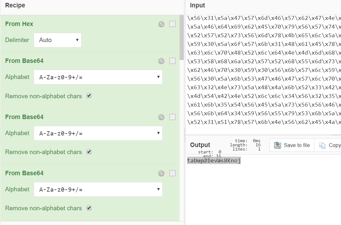Screen dimensions: 341x225
Task: Set breakpoint on first From Base64
Action: 172,61
